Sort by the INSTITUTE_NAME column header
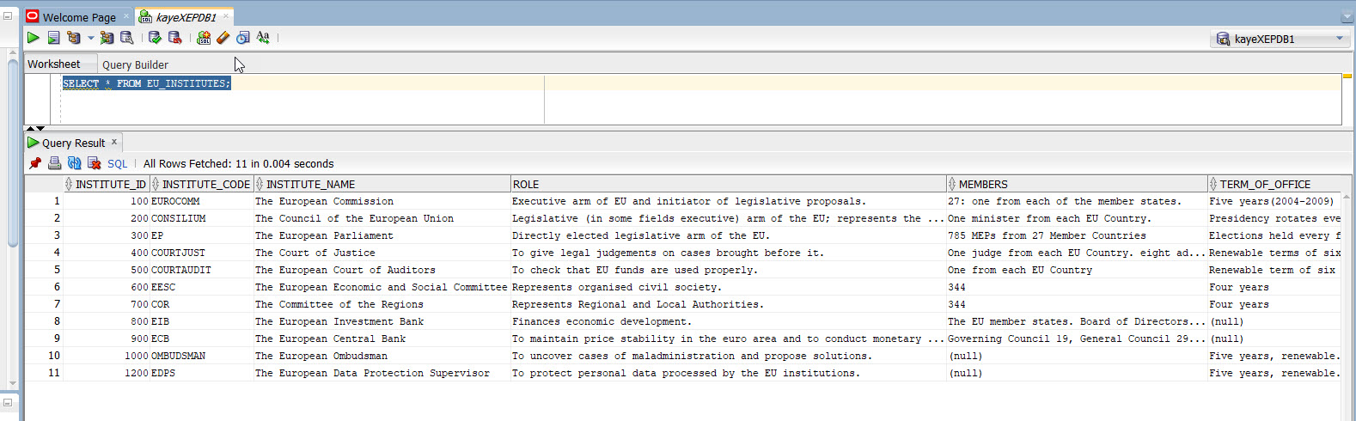The width and height of the screenshot is (1356, 421). [382, 184]
